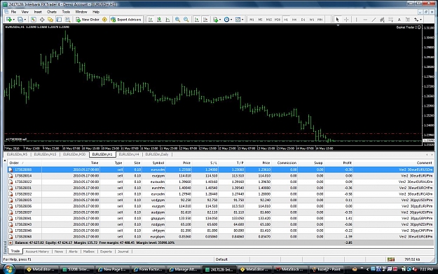
Task: Toggle the Chart Shift icon
Action: tap(205, 20)
